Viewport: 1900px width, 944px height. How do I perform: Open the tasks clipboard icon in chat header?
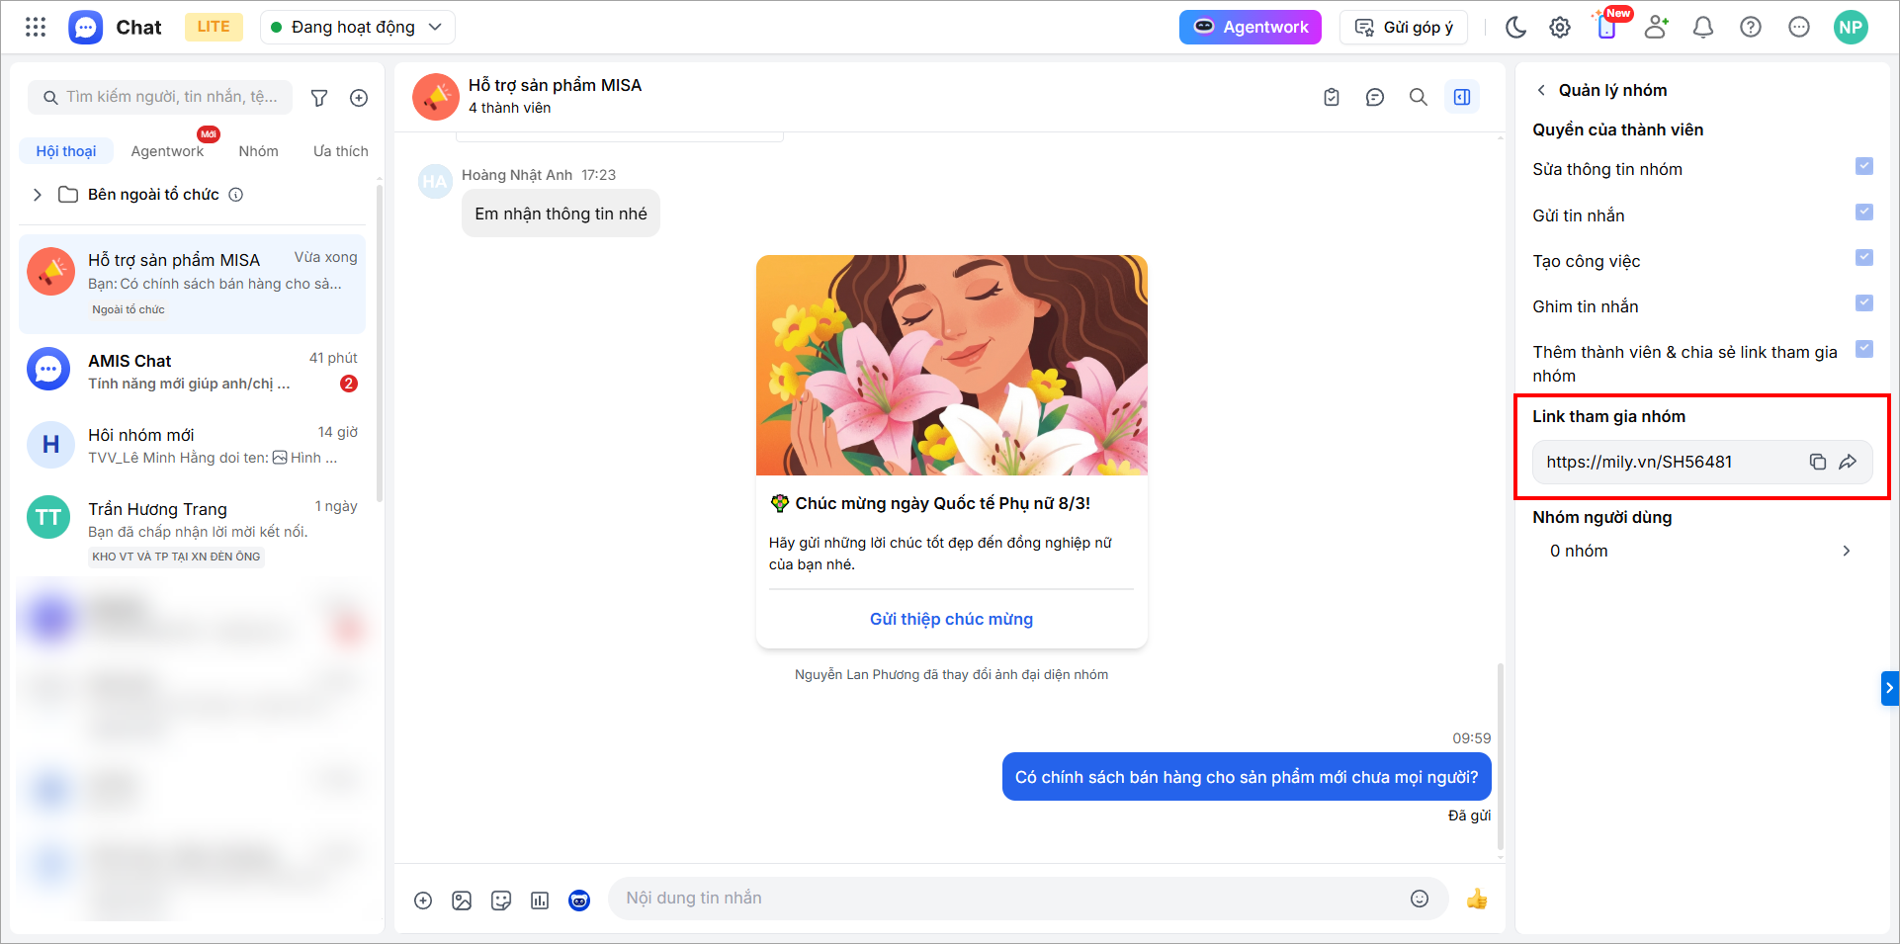[x=1332, y=97]
